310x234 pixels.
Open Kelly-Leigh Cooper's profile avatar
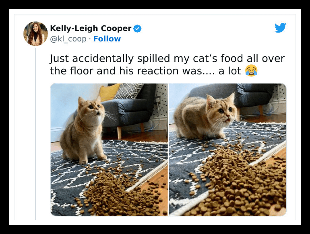[35, 33]
